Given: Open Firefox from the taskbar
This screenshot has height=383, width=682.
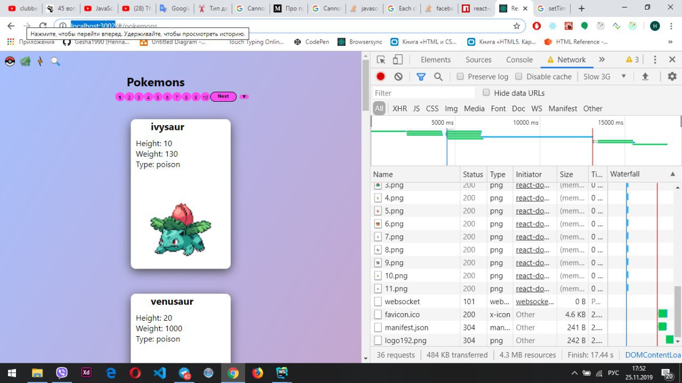Looking at the screenshot, I should (x=257, y=373).
